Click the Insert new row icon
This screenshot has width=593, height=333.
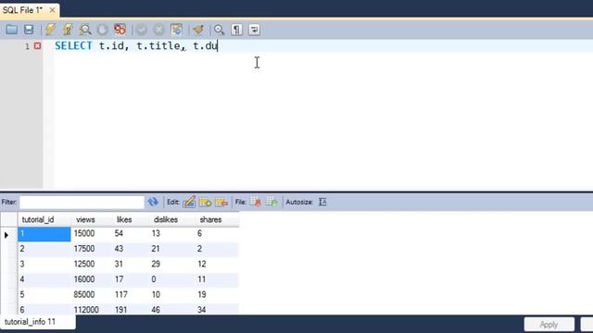[x=205, y=202]
